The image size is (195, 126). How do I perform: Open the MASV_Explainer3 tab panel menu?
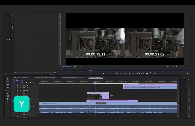tap(103, 77)
